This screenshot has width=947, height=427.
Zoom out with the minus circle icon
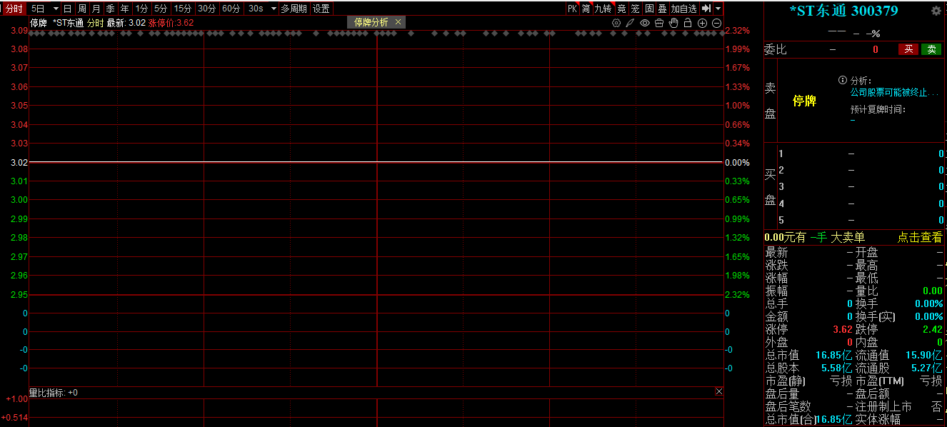click(716, 23)
